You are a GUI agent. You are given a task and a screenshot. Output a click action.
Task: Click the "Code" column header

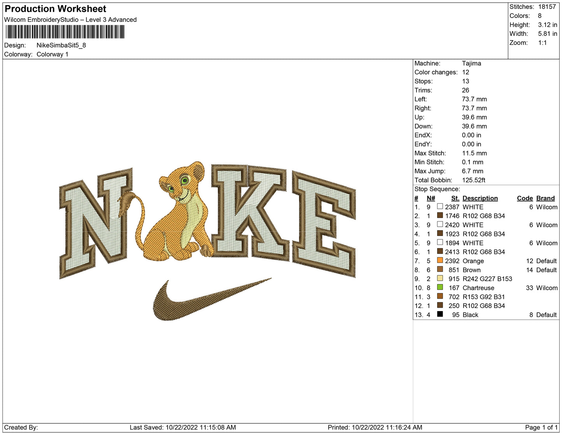[525, 198]
